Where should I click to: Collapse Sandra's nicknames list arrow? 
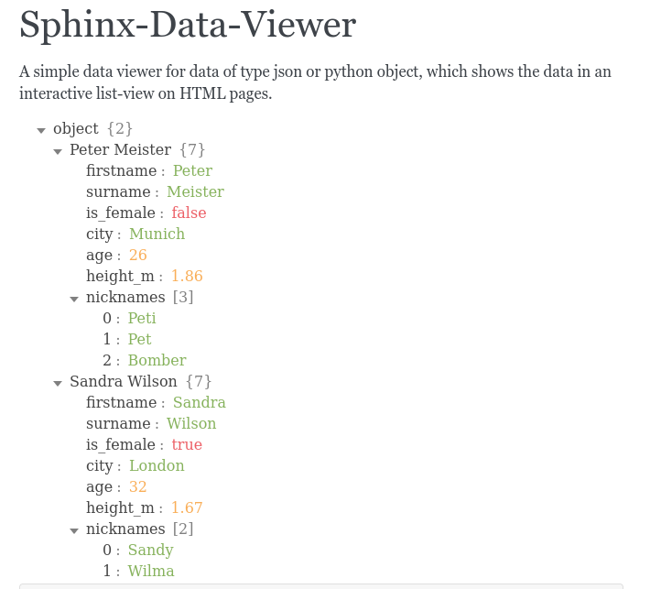(74, 531)
